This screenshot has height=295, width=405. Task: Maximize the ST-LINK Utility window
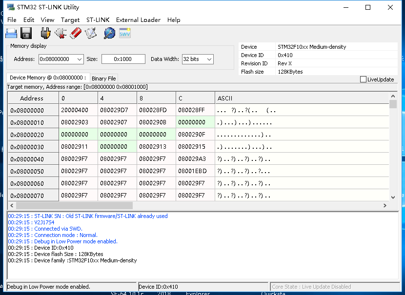coord(368,7)
